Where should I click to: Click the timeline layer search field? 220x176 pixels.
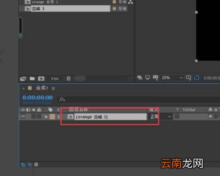pos(139,99)
